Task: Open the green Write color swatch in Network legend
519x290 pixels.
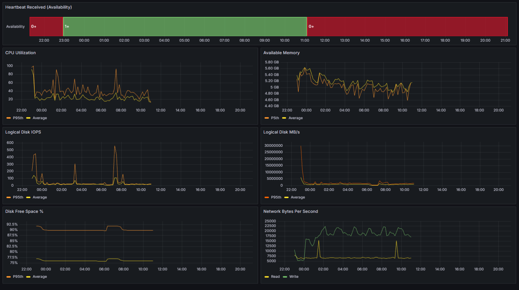Action: click(285, 277)
